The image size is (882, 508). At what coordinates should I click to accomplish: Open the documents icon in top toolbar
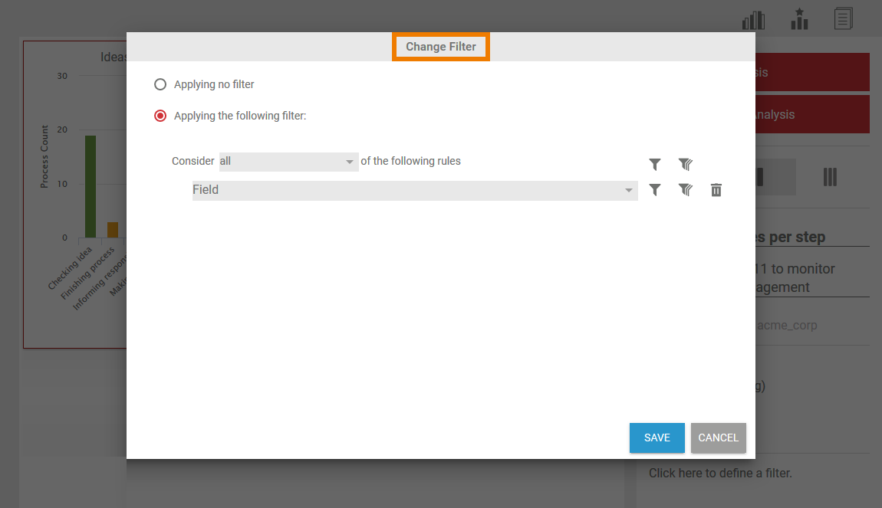pyautogui.click(x=844, y=19)
